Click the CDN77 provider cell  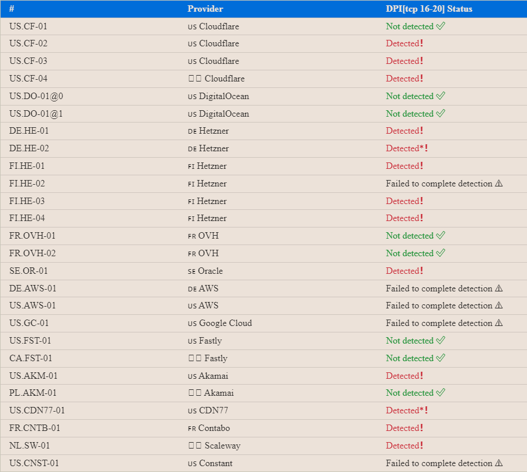click(x=208, y=410)
